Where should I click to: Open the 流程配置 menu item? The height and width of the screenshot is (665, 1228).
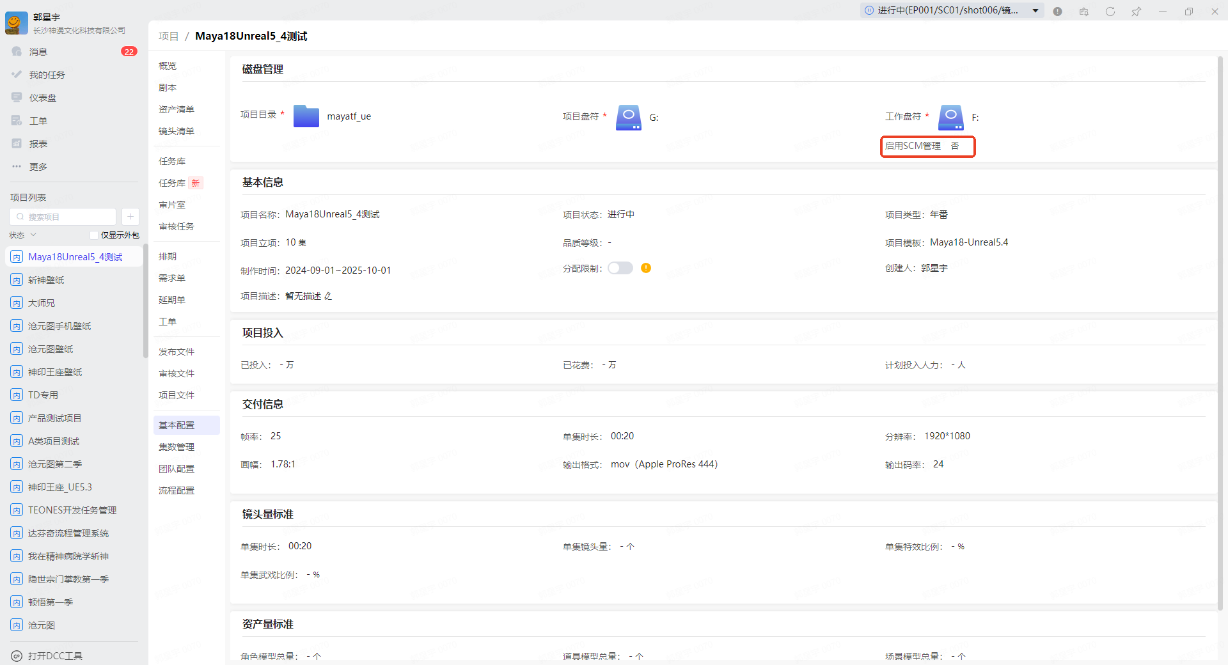pyautogui.click(x=177, y=490)
